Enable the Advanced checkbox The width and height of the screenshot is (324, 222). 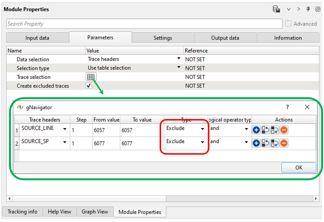tap(288, 24)
